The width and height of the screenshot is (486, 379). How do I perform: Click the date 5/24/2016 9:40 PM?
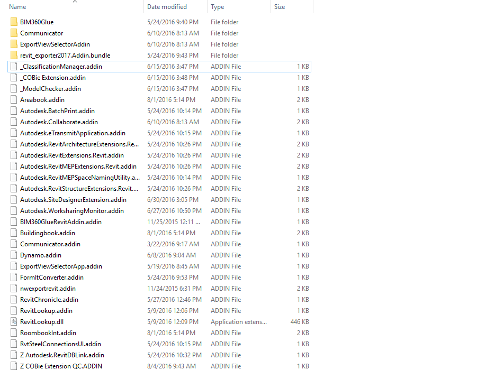tap(173, 22)
